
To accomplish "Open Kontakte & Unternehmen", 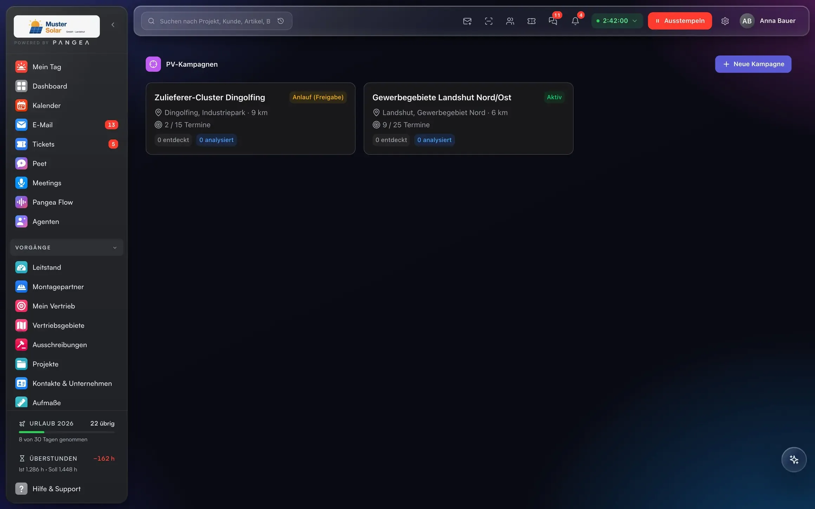I will click(66, 383).
